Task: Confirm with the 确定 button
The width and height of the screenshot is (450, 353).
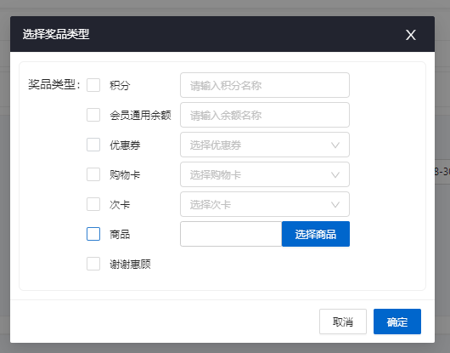Action: [397, 322]
